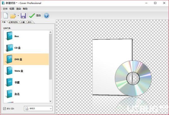Maximize the Cover Professional window
This screenshot has width=169, height=115.
point(155,3)
